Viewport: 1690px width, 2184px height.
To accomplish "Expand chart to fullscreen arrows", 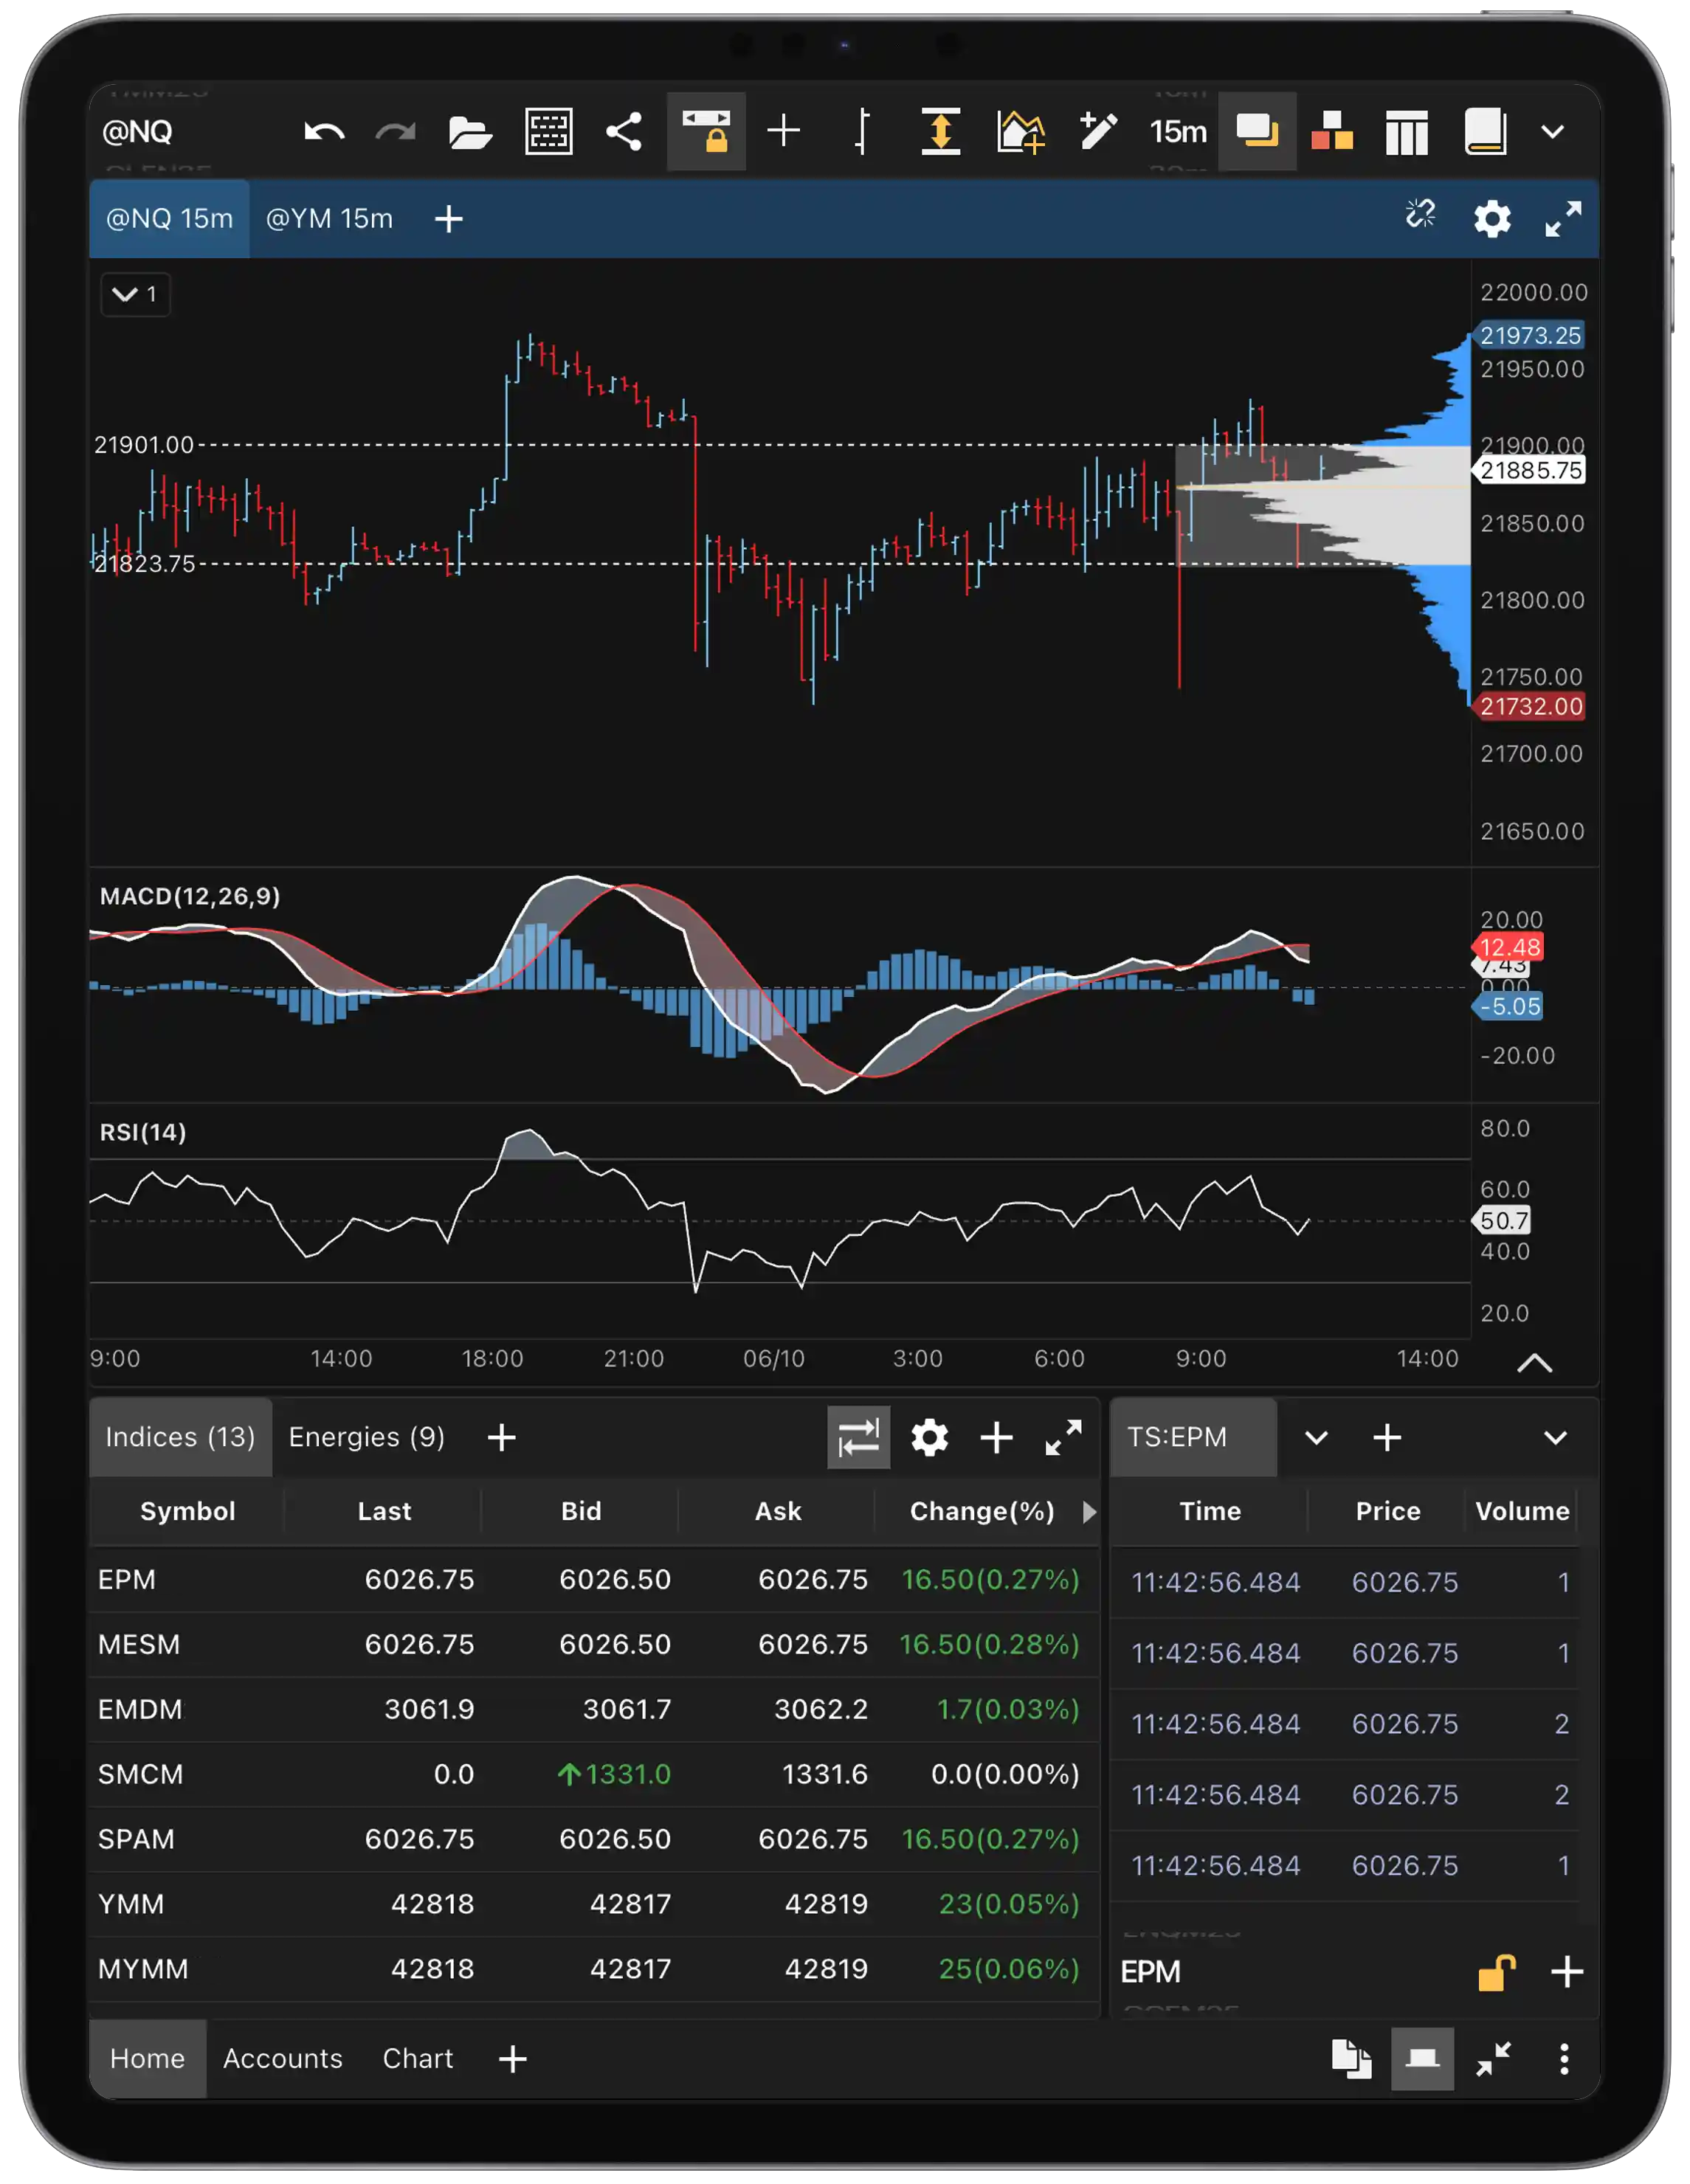I will pyautogui.click(x=1563, y=218).
